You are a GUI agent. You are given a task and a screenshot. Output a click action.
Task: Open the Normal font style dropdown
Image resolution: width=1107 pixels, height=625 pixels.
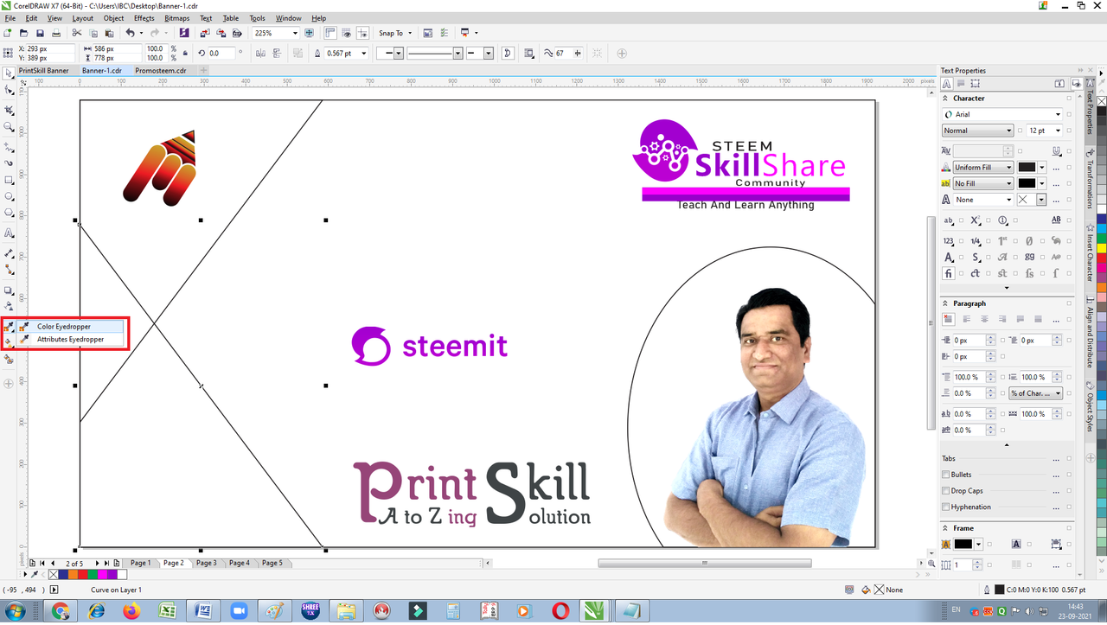click(1008, 131)
